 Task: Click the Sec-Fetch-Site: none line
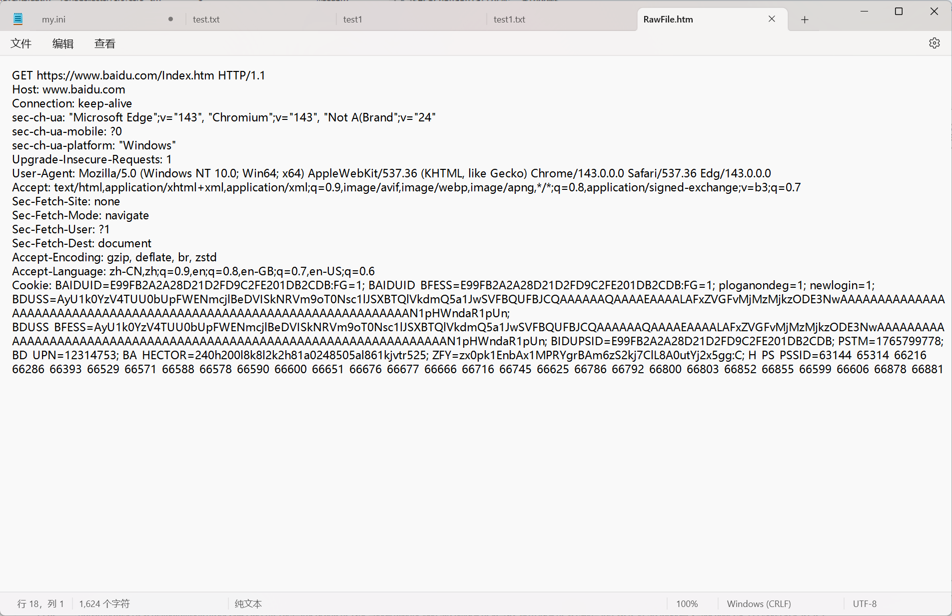pos(66,201)
